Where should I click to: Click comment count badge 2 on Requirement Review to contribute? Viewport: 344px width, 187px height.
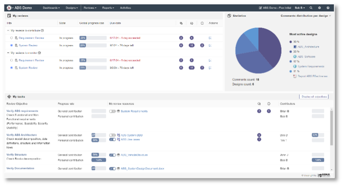point(181,38)
